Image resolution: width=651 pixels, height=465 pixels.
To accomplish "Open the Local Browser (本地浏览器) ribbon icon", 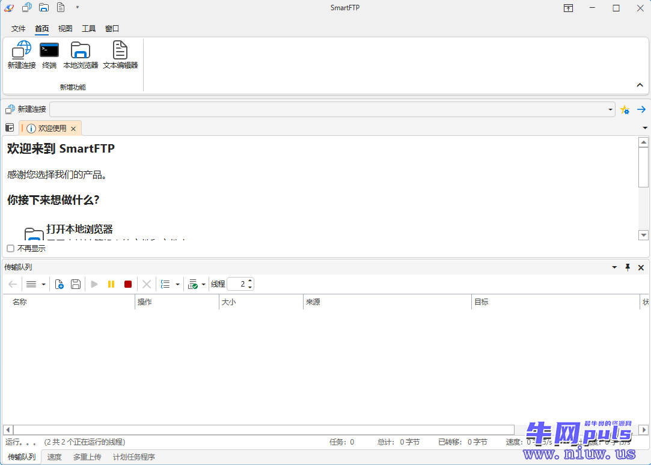I will 81,54.
